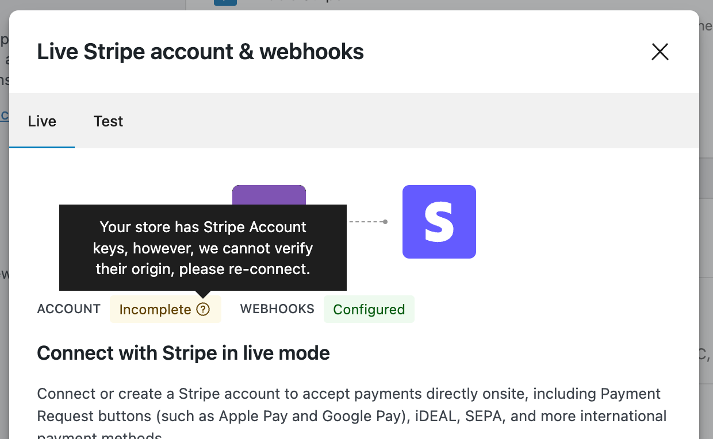Switch to the Test tab
Image resolution: width=713 pixels, height=439 pixels.
pos(108,121)
